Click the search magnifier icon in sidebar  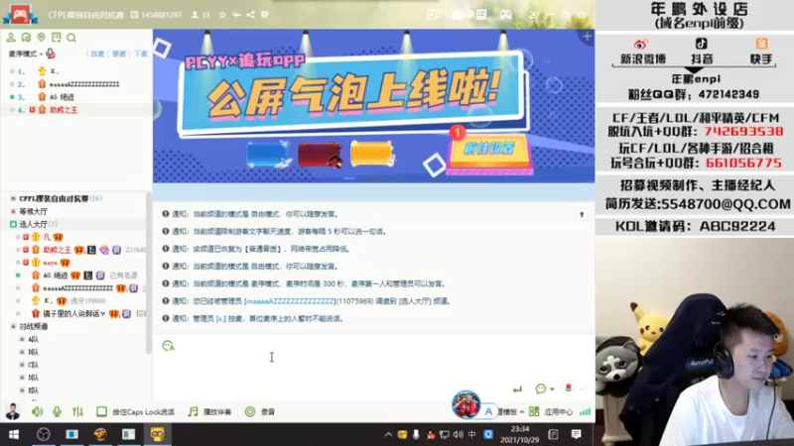71,38
